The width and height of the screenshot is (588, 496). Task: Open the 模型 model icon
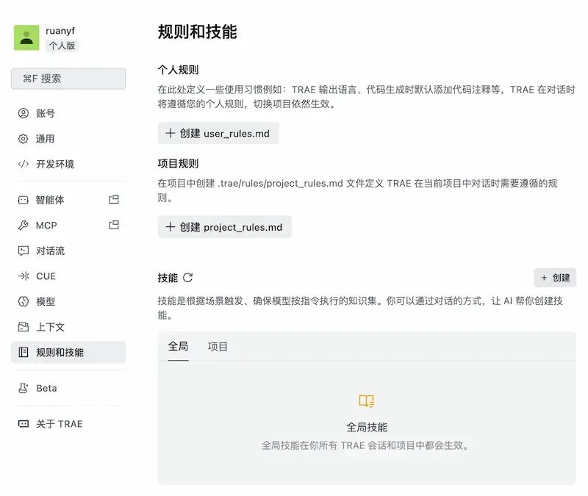24,301
